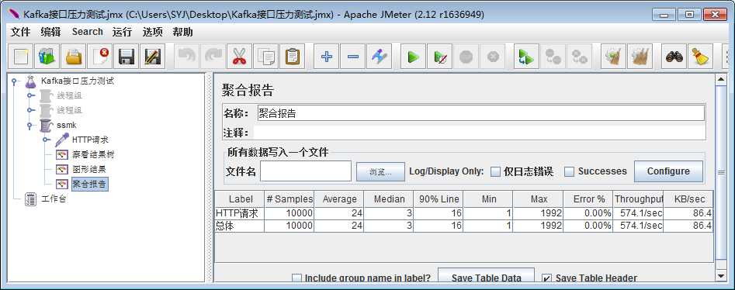Uncheck Save Table Header checkbox
Image resolution: width=735 pixels, height=290 pixels.
pos(546,278)
